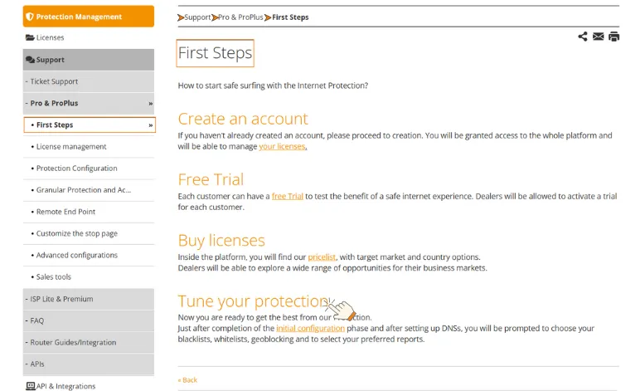This screenshot has height=391, width=640.
Task: Click Pro & ProPlus in the breadcrumb
Action: (240, 17)
